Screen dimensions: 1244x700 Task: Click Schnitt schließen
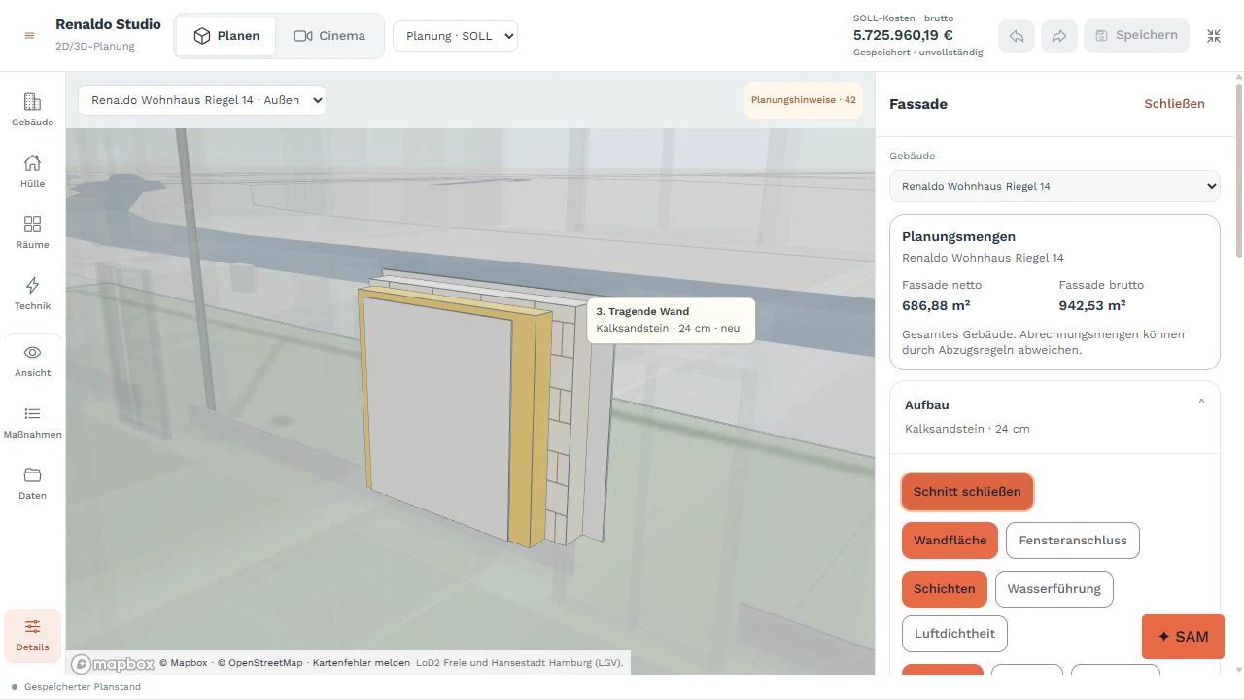[967, 491]
